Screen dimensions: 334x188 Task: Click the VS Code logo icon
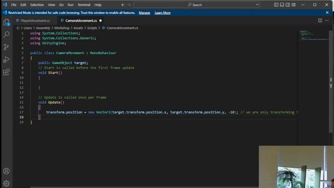pyautogui.click(x=5, y=5)
